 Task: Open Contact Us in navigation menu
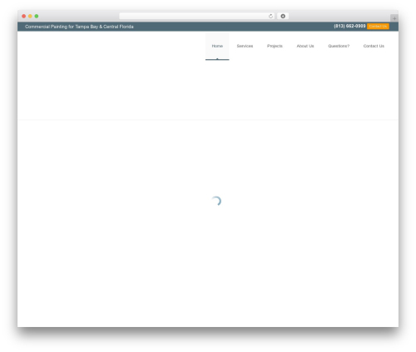[x=374, y=46]
